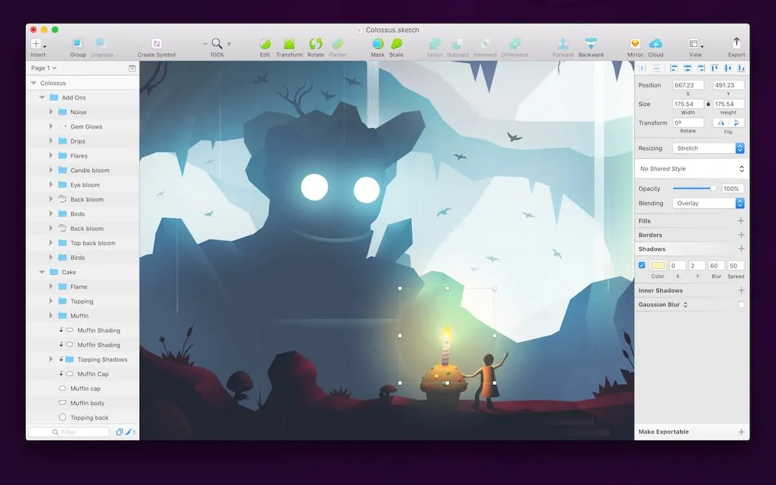Disable the shadow checkbox
The image size is (776, 485).
tap(642, 265)
